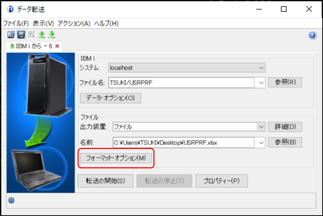The width and height of the screenshot is (323, 216).
Task: Expand the 名前 path dropdown arrow
Action: pos(261,143)
